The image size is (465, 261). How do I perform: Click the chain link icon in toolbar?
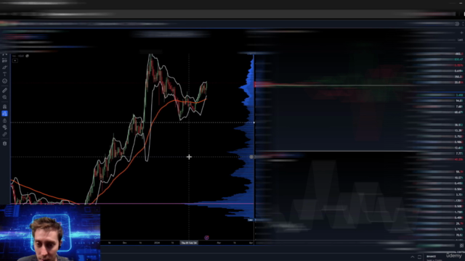point(4,134)
